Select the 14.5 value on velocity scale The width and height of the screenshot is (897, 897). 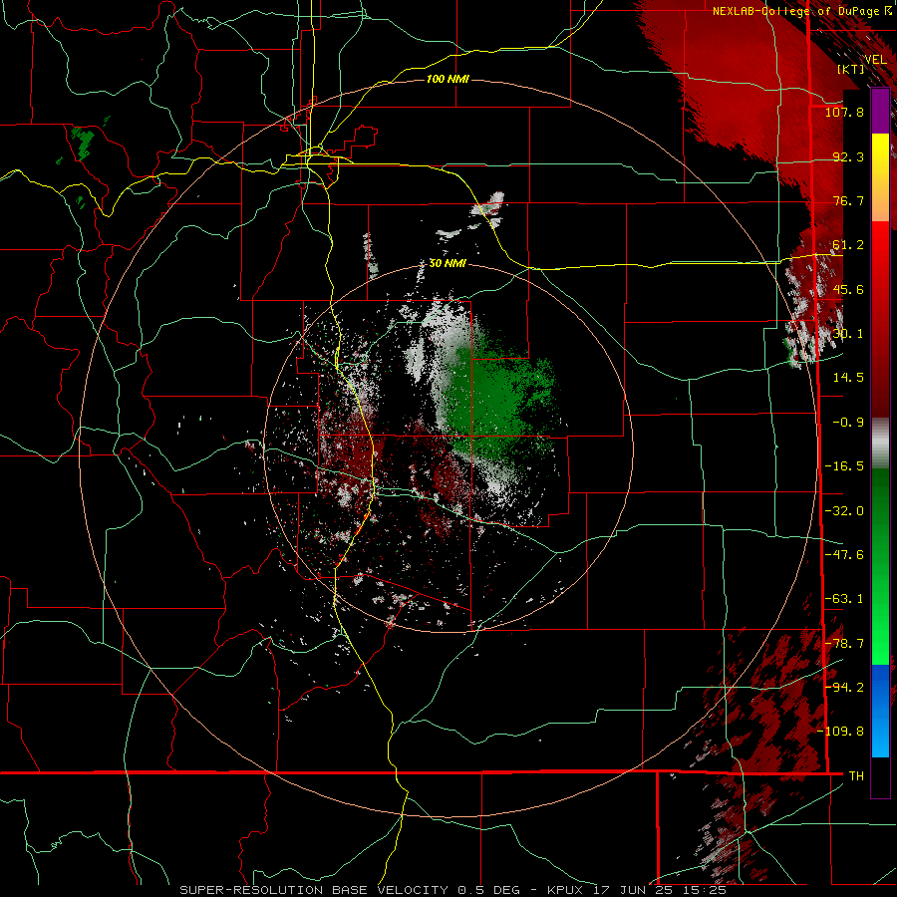(x=848, y=378)
